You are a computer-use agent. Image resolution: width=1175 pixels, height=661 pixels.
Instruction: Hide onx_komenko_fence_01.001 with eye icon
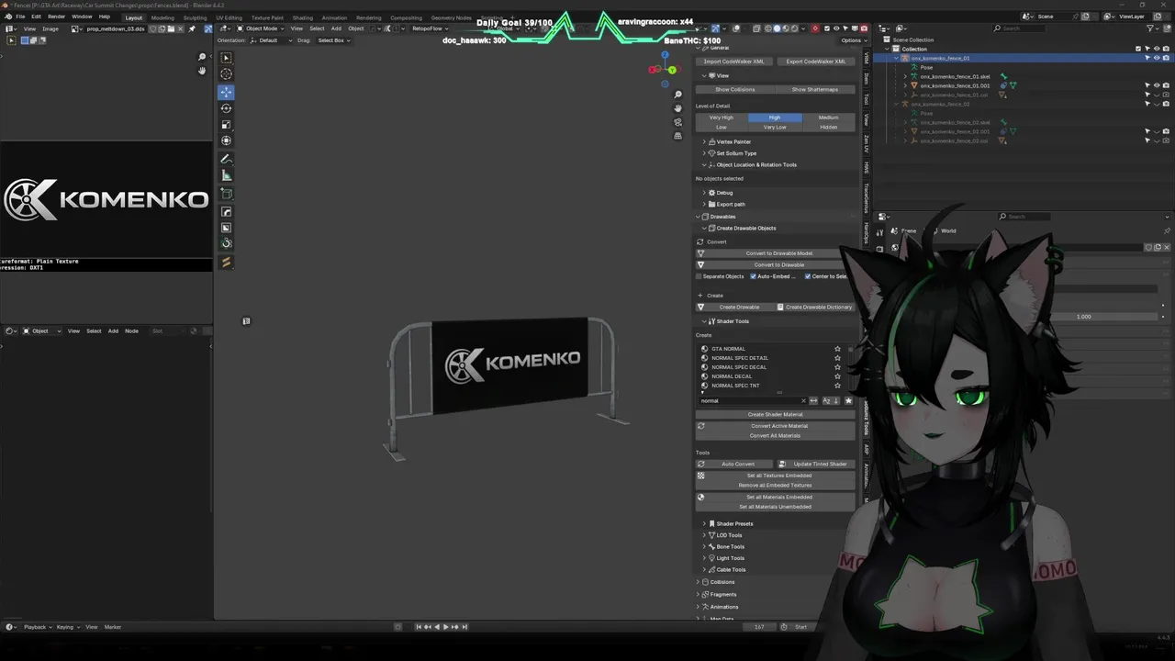coord(1157,85)
